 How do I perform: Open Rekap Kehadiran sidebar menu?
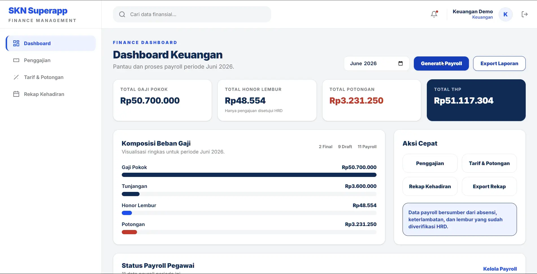pos(51,94)
